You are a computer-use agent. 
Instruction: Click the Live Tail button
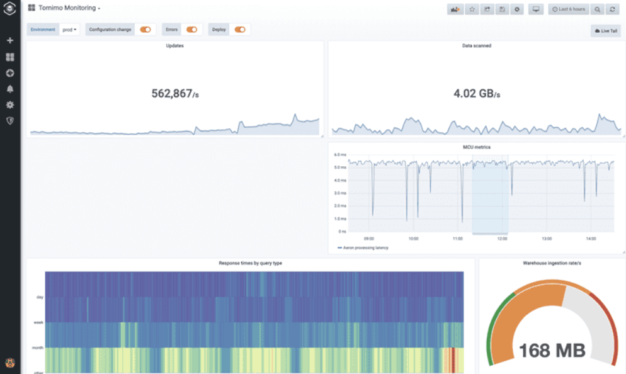(606, 31)
